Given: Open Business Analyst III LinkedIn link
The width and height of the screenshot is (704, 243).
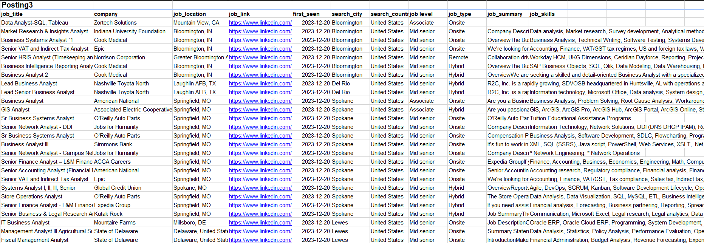Looking at the screenshot, I should tap(260, 144).
